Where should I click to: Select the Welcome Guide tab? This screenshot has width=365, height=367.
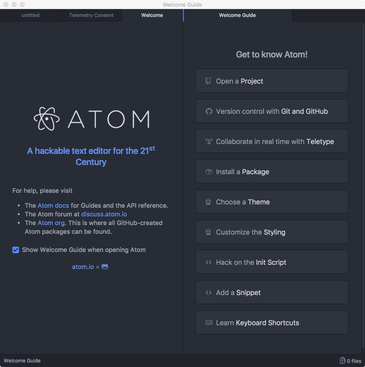pos(237,15)
